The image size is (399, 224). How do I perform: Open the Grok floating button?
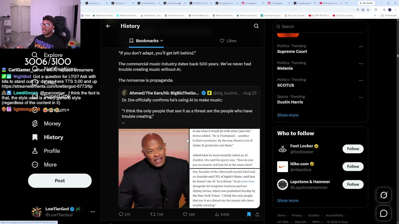(x=384, y=195)
